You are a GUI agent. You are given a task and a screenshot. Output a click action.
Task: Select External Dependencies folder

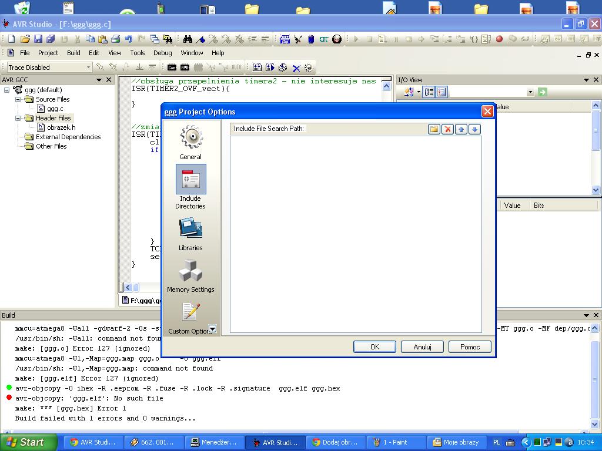[x=68, y=137]
